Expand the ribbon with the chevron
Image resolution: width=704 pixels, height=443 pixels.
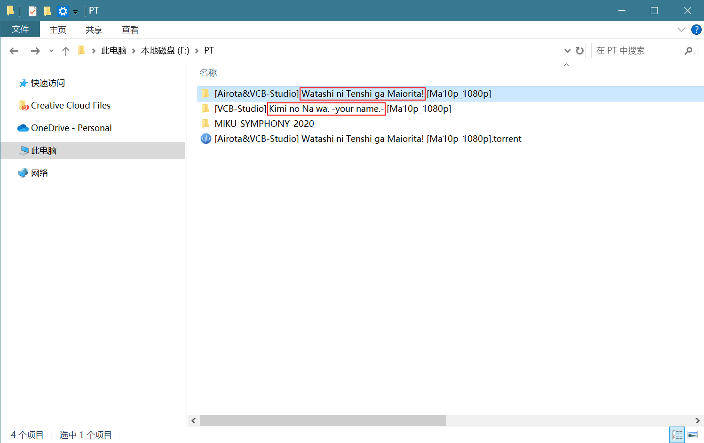(681, 30)
